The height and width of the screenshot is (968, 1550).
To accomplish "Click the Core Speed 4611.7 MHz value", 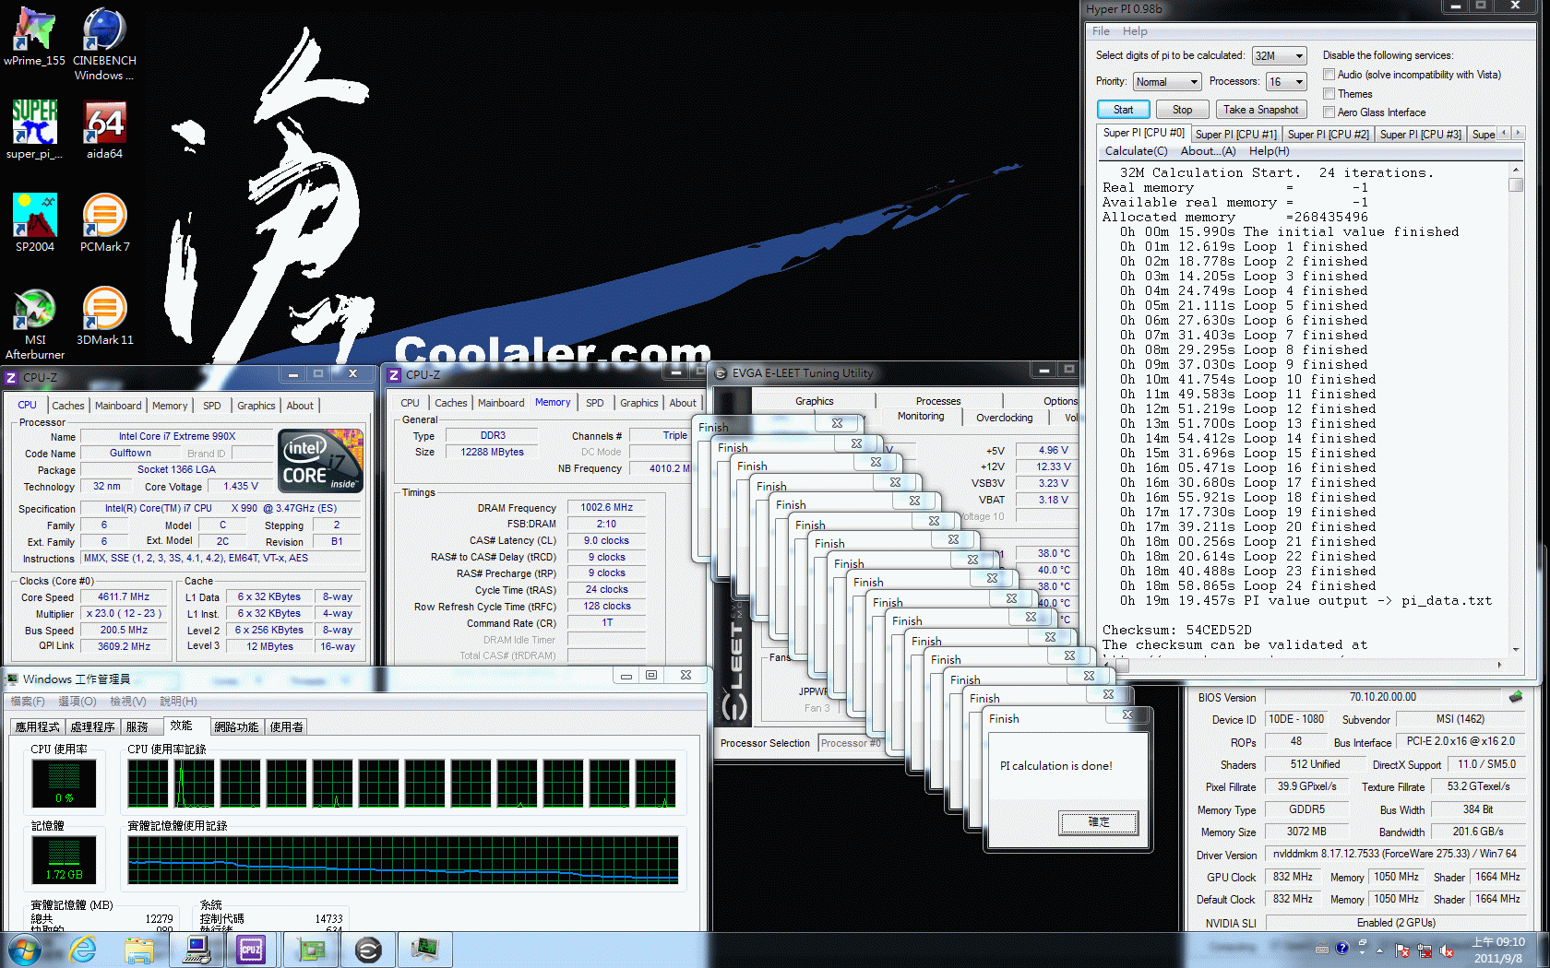I will tap(124, 596).
